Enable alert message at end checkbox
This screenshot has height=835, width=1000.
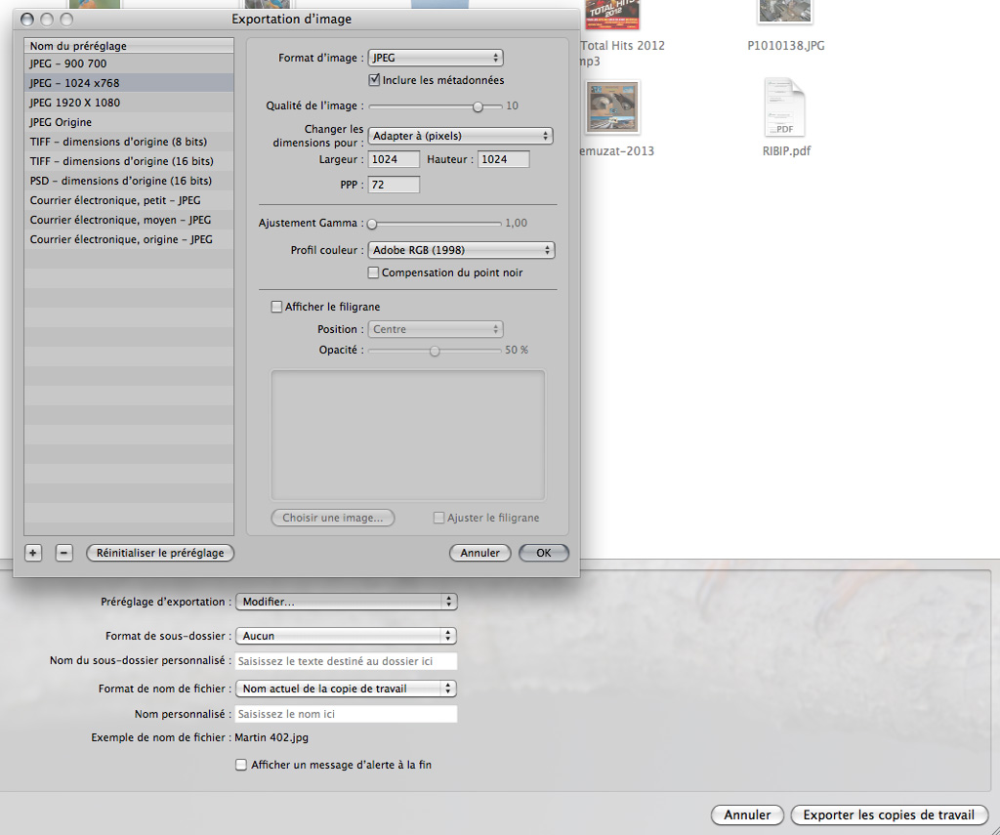pyautogui.click(x=241, y=765)
